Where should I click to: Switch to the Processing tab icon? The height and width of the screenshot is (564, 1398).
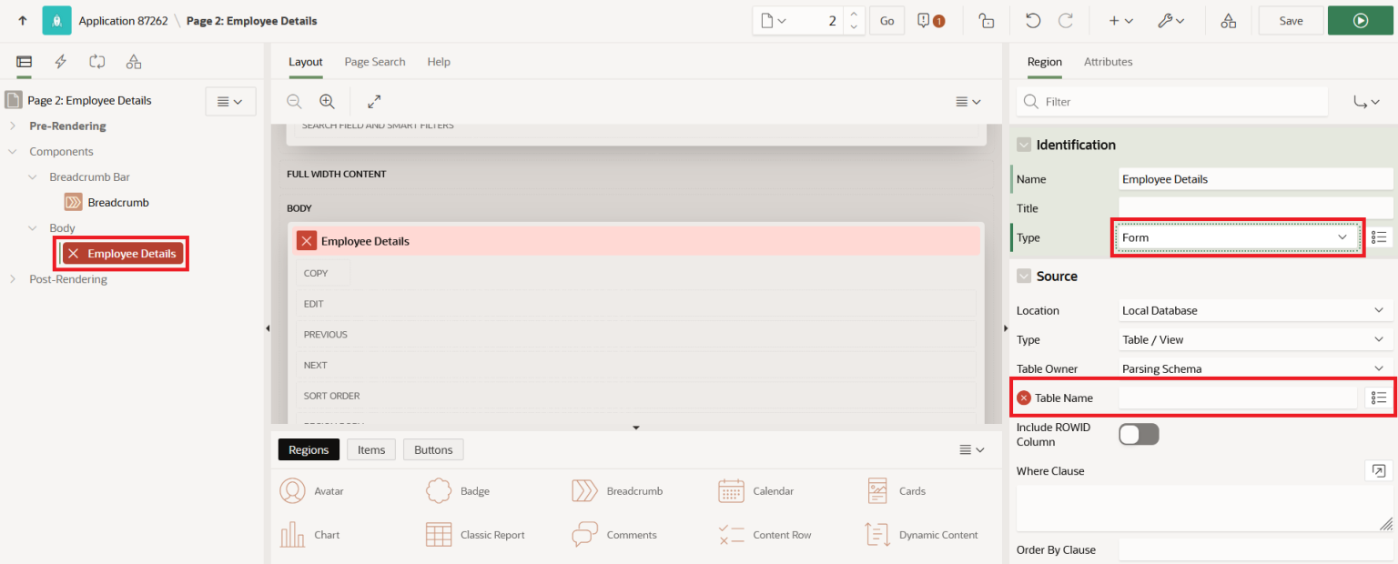coord(96,61)
